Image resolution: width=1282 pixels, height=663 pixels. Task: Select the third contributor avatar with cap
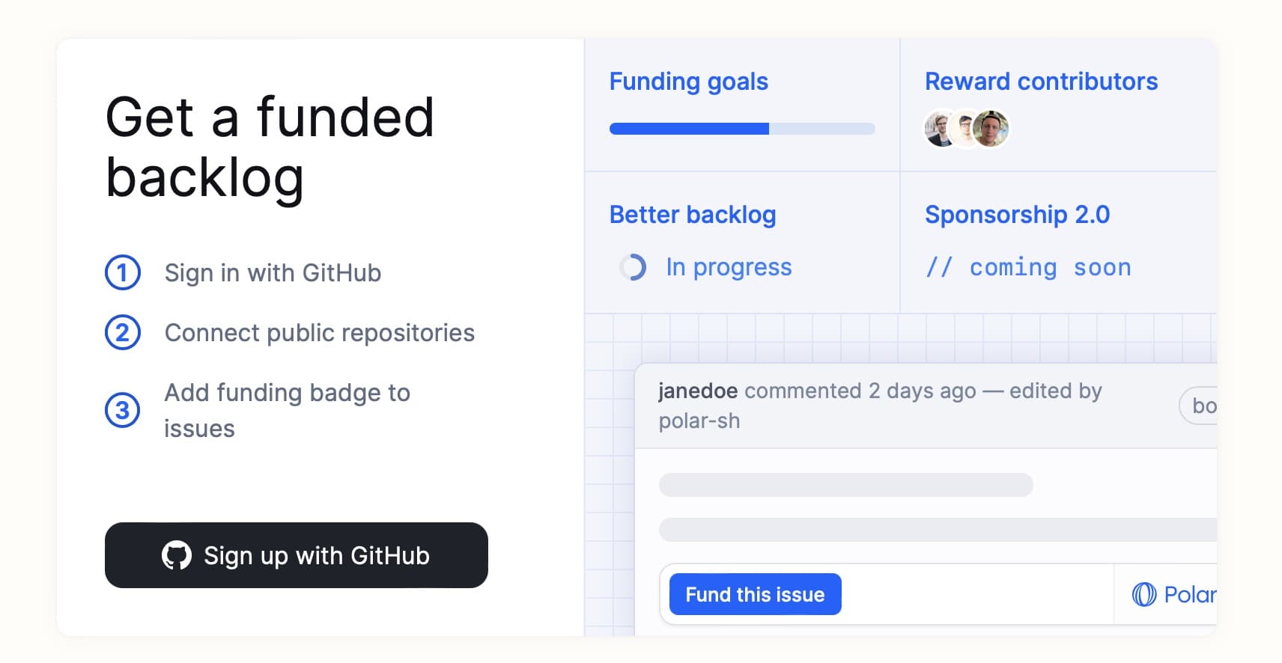pyautogui.click(x=991, y=129)
